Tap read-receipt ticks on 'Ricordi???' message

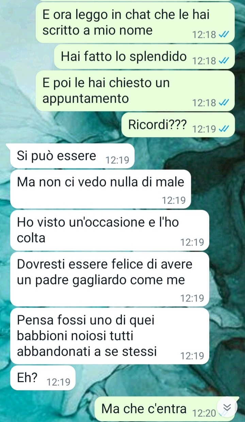pos(224,129)
